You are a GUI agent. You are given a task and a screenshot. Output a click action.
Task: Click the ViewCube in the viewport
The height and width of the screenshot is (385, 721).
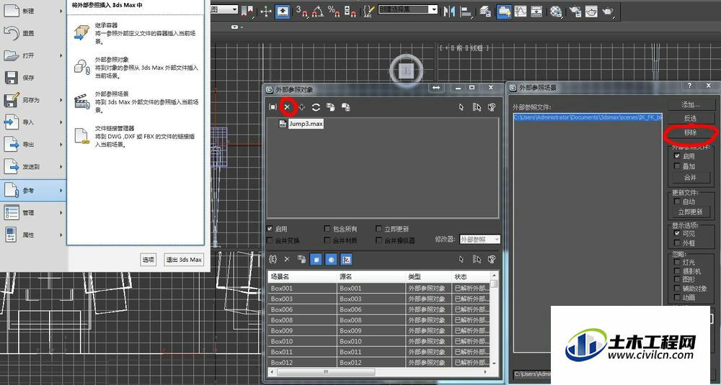(407, 71)
